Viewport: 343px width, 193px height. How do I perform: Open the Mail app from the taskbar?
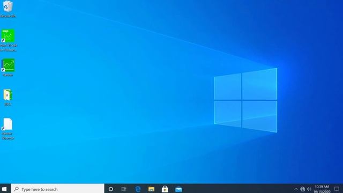click(178, 189)
